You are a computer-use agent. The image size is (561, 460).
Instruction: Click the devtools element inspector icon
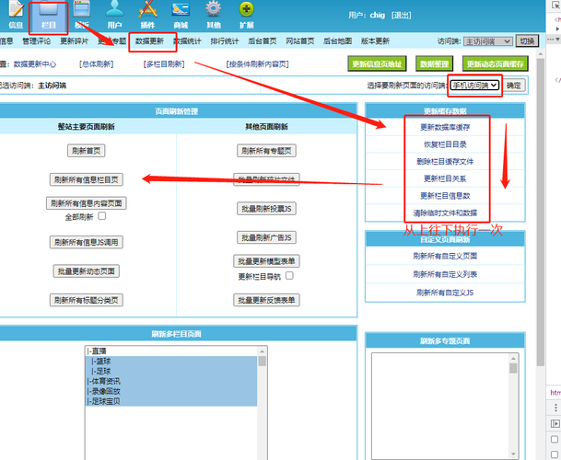[556, 5]
